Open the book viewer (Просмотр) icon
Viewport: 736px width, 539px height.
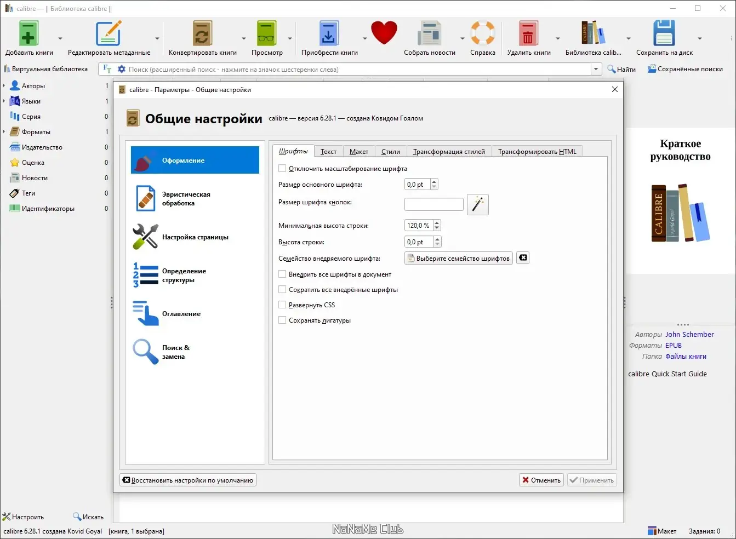tap(267, 33)
